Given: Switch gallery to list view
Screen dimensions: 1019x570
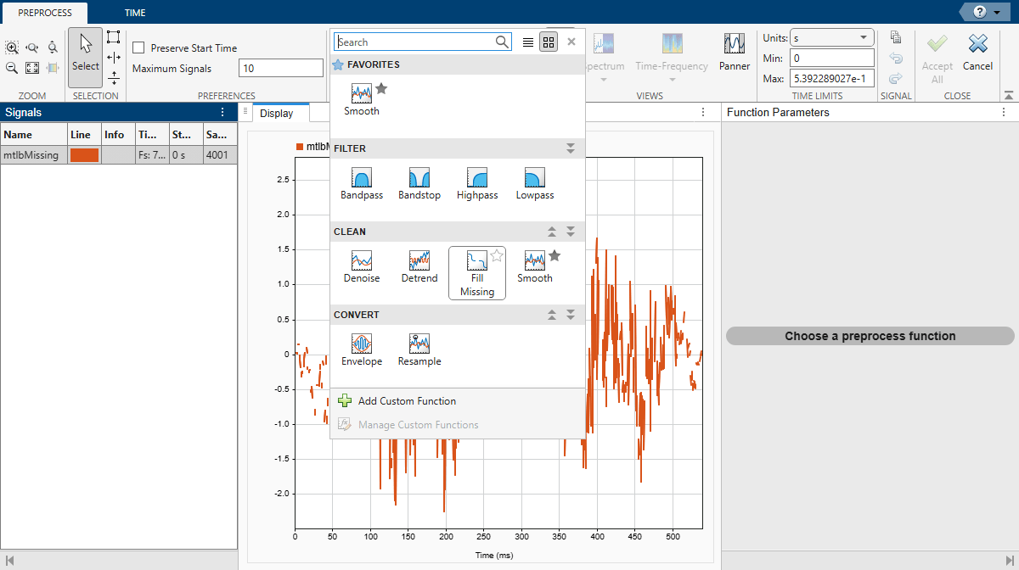Looking at the screenshot, I should point(528,42).
